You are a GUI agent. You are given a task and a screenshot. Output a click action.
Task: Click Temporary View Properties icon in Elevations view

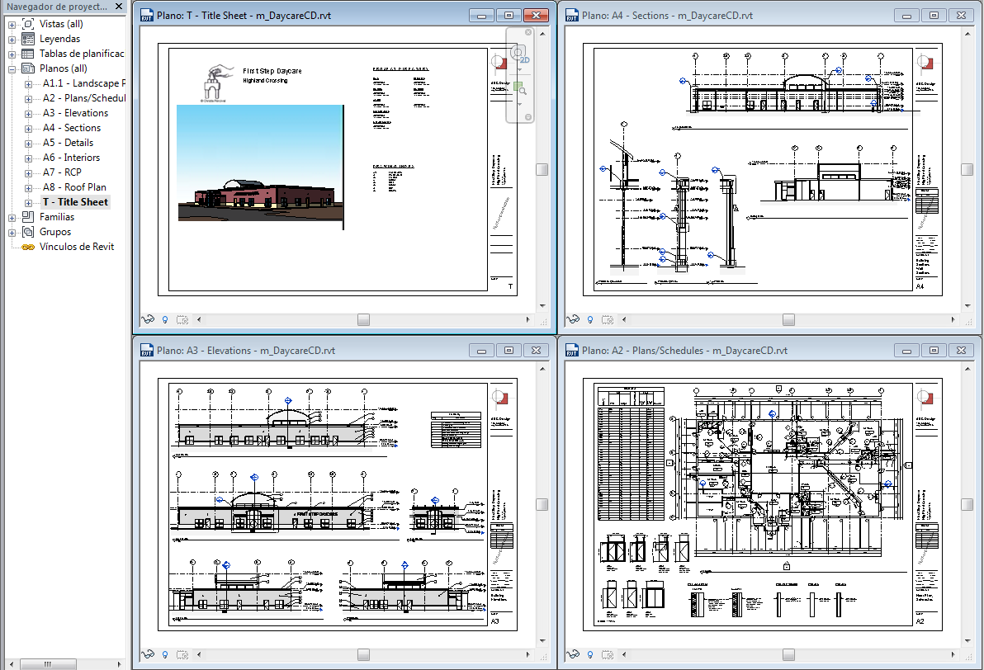(x=182, y=654)
